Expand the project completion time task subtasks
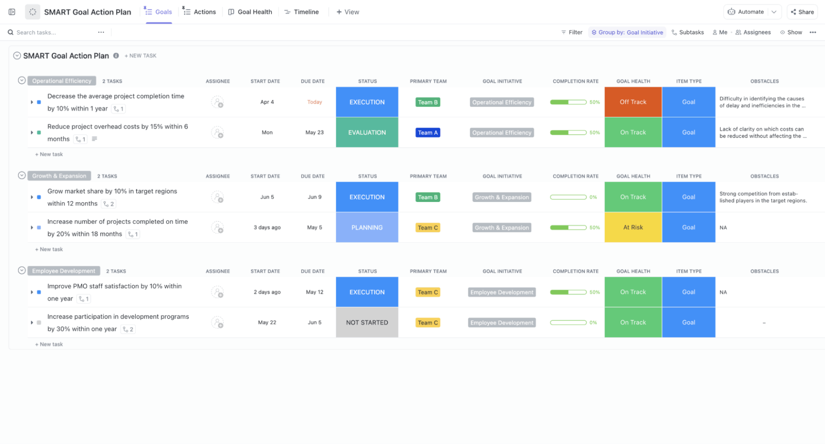The height and width of the screenshot is (444, 825). 31,102
